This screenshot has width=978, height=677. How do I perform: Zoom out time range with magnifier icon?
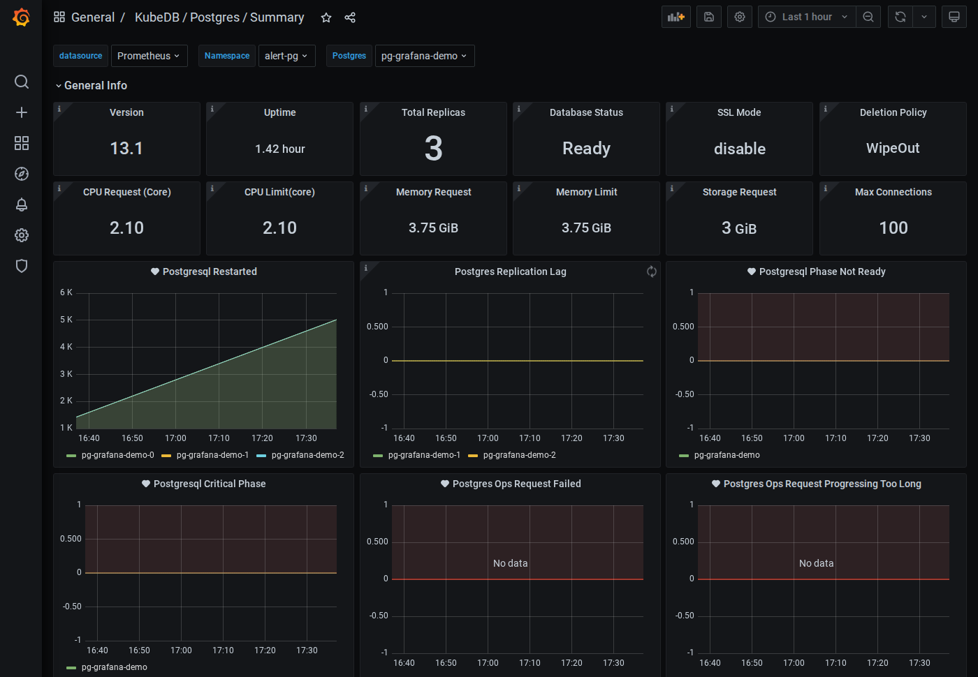(868, 17)
